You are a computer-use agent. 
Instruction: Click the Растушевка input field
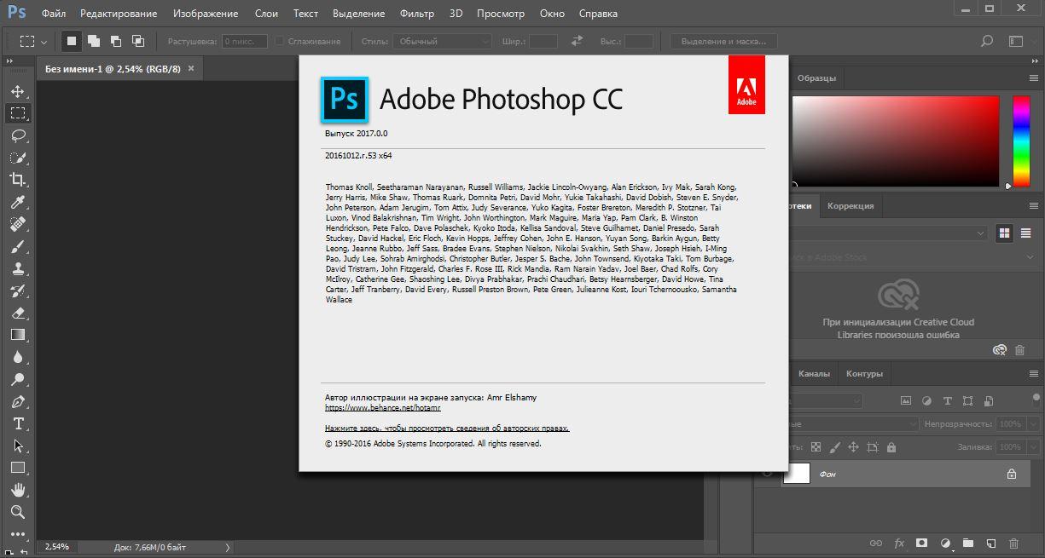pos(244,41)
